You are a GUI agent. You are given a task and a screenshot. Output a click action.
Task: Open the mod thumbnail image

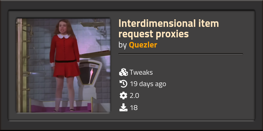point(63,65)
